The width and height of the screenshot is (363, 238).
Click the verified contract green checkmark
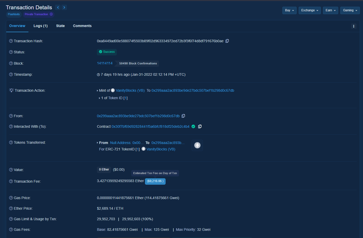click(193, 126)
